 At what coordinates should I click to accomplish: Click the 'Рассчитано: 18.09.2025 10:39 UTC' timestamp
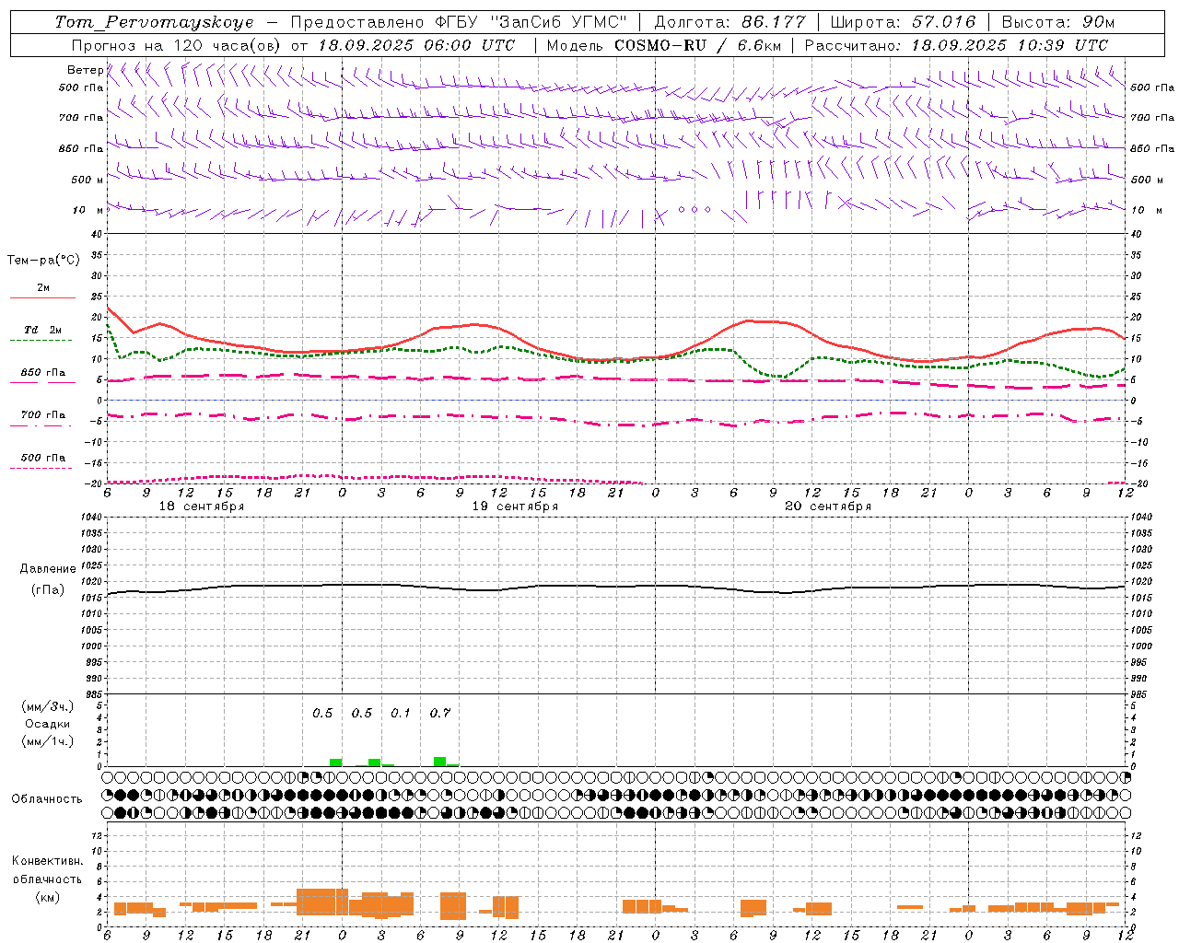(956, 45)
